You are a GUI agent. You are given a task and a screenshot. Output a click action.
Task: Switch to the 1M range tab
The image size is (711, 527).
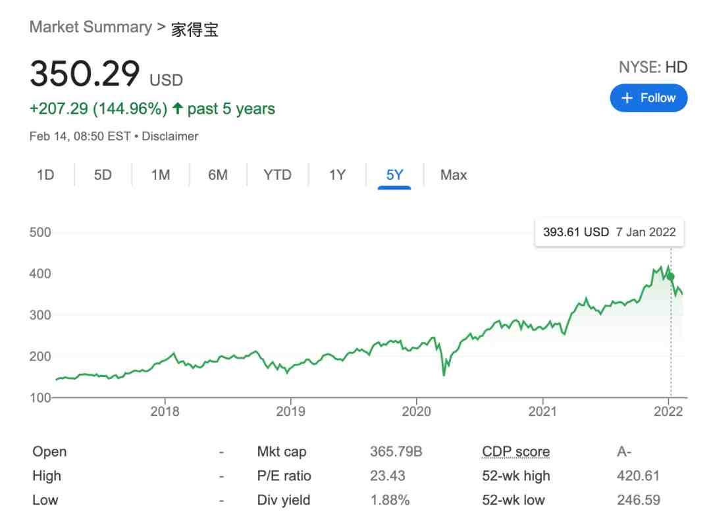click(161, 175)
